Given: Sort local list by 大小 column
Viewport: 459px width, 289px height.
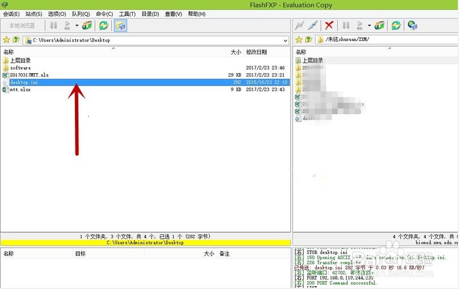Looking at the screenshot, I should (x=235, y=52).
